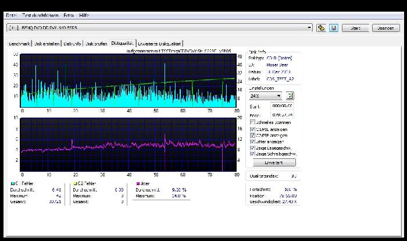Click the Ende time input field

pyautogui.click(x=282, y=115)
